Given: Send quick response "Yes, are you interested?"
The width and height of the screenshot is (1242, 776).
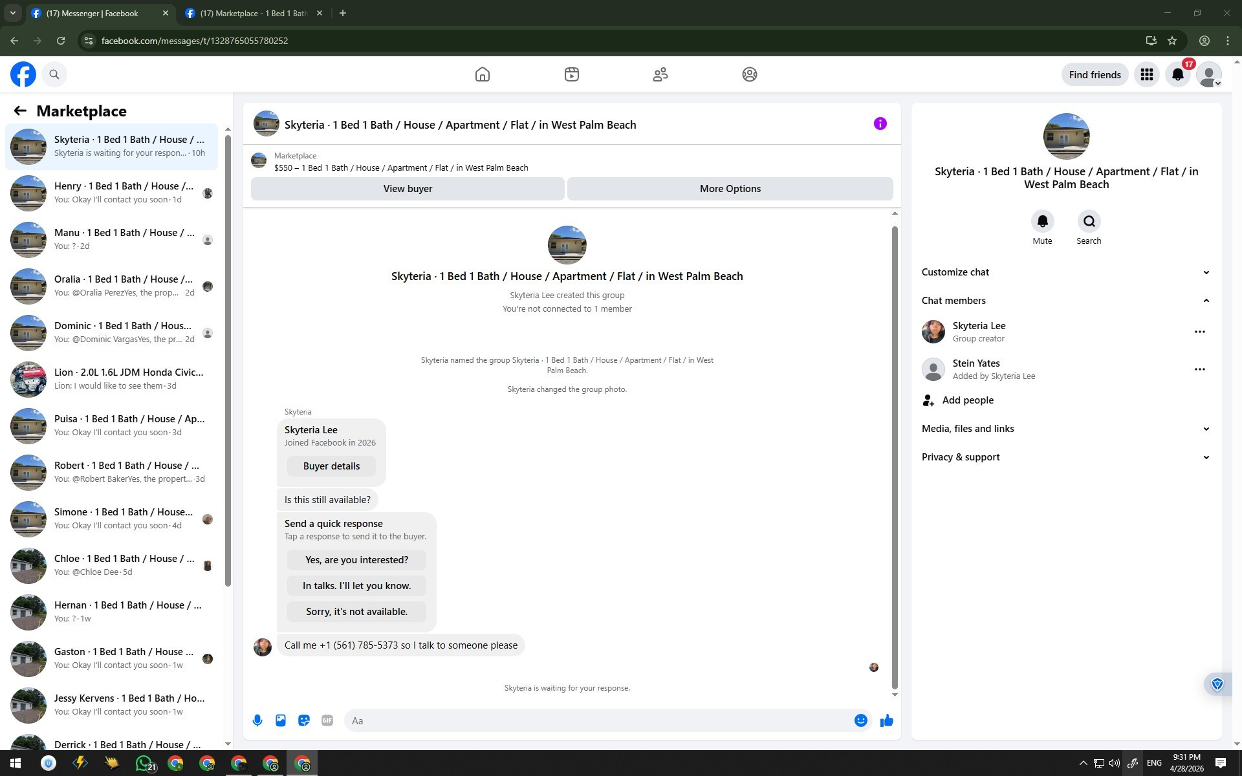Looking at the screenshot, I should click(356, 560).
